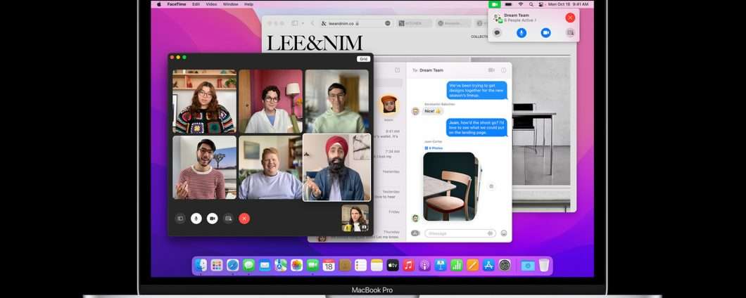End the call with red FaceTime button
This screenshot has height=298, width=746.
[244, 219]
